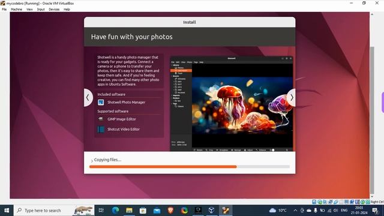Open the OneDrive cloud tray icon
Screen dimensions: 384x216
(309, 211)
